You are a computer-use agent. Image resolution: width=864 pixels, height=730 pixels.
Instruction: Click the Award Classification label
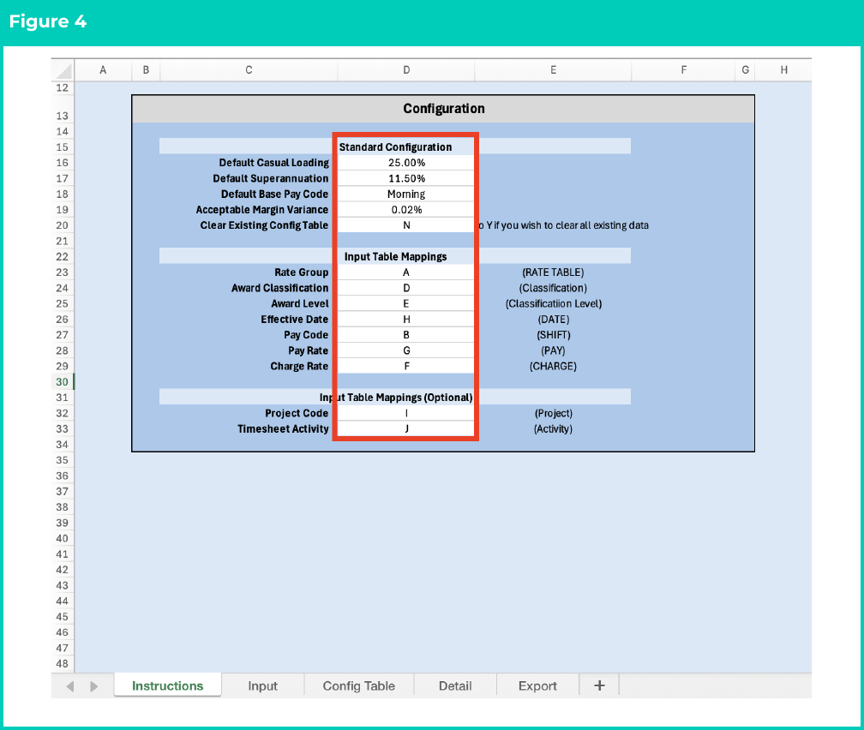(279, 288)
